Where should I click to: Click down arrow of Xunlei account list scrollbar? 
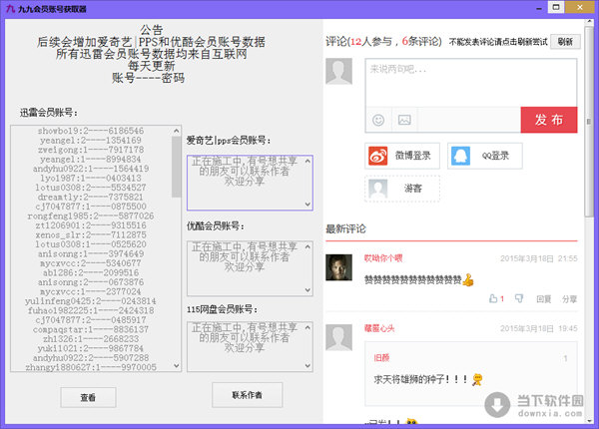pyautogui.click(x=176, y=365)
